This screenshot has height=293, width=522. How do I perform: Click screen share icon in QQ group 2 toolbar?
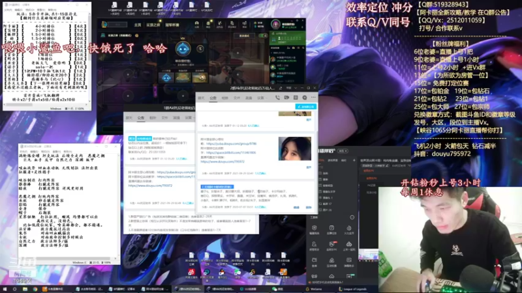[x=296, y=98]
